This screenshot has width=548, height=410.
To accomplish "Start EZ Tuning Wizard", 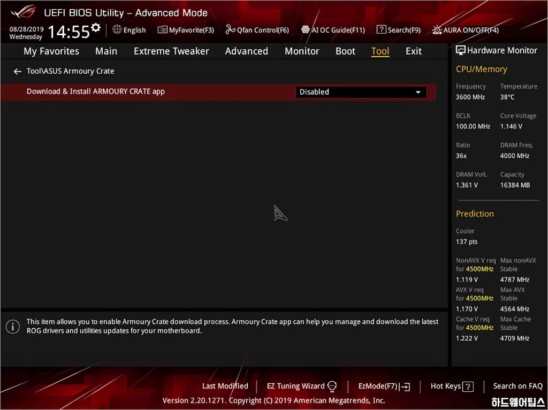I will pos(302,386).
